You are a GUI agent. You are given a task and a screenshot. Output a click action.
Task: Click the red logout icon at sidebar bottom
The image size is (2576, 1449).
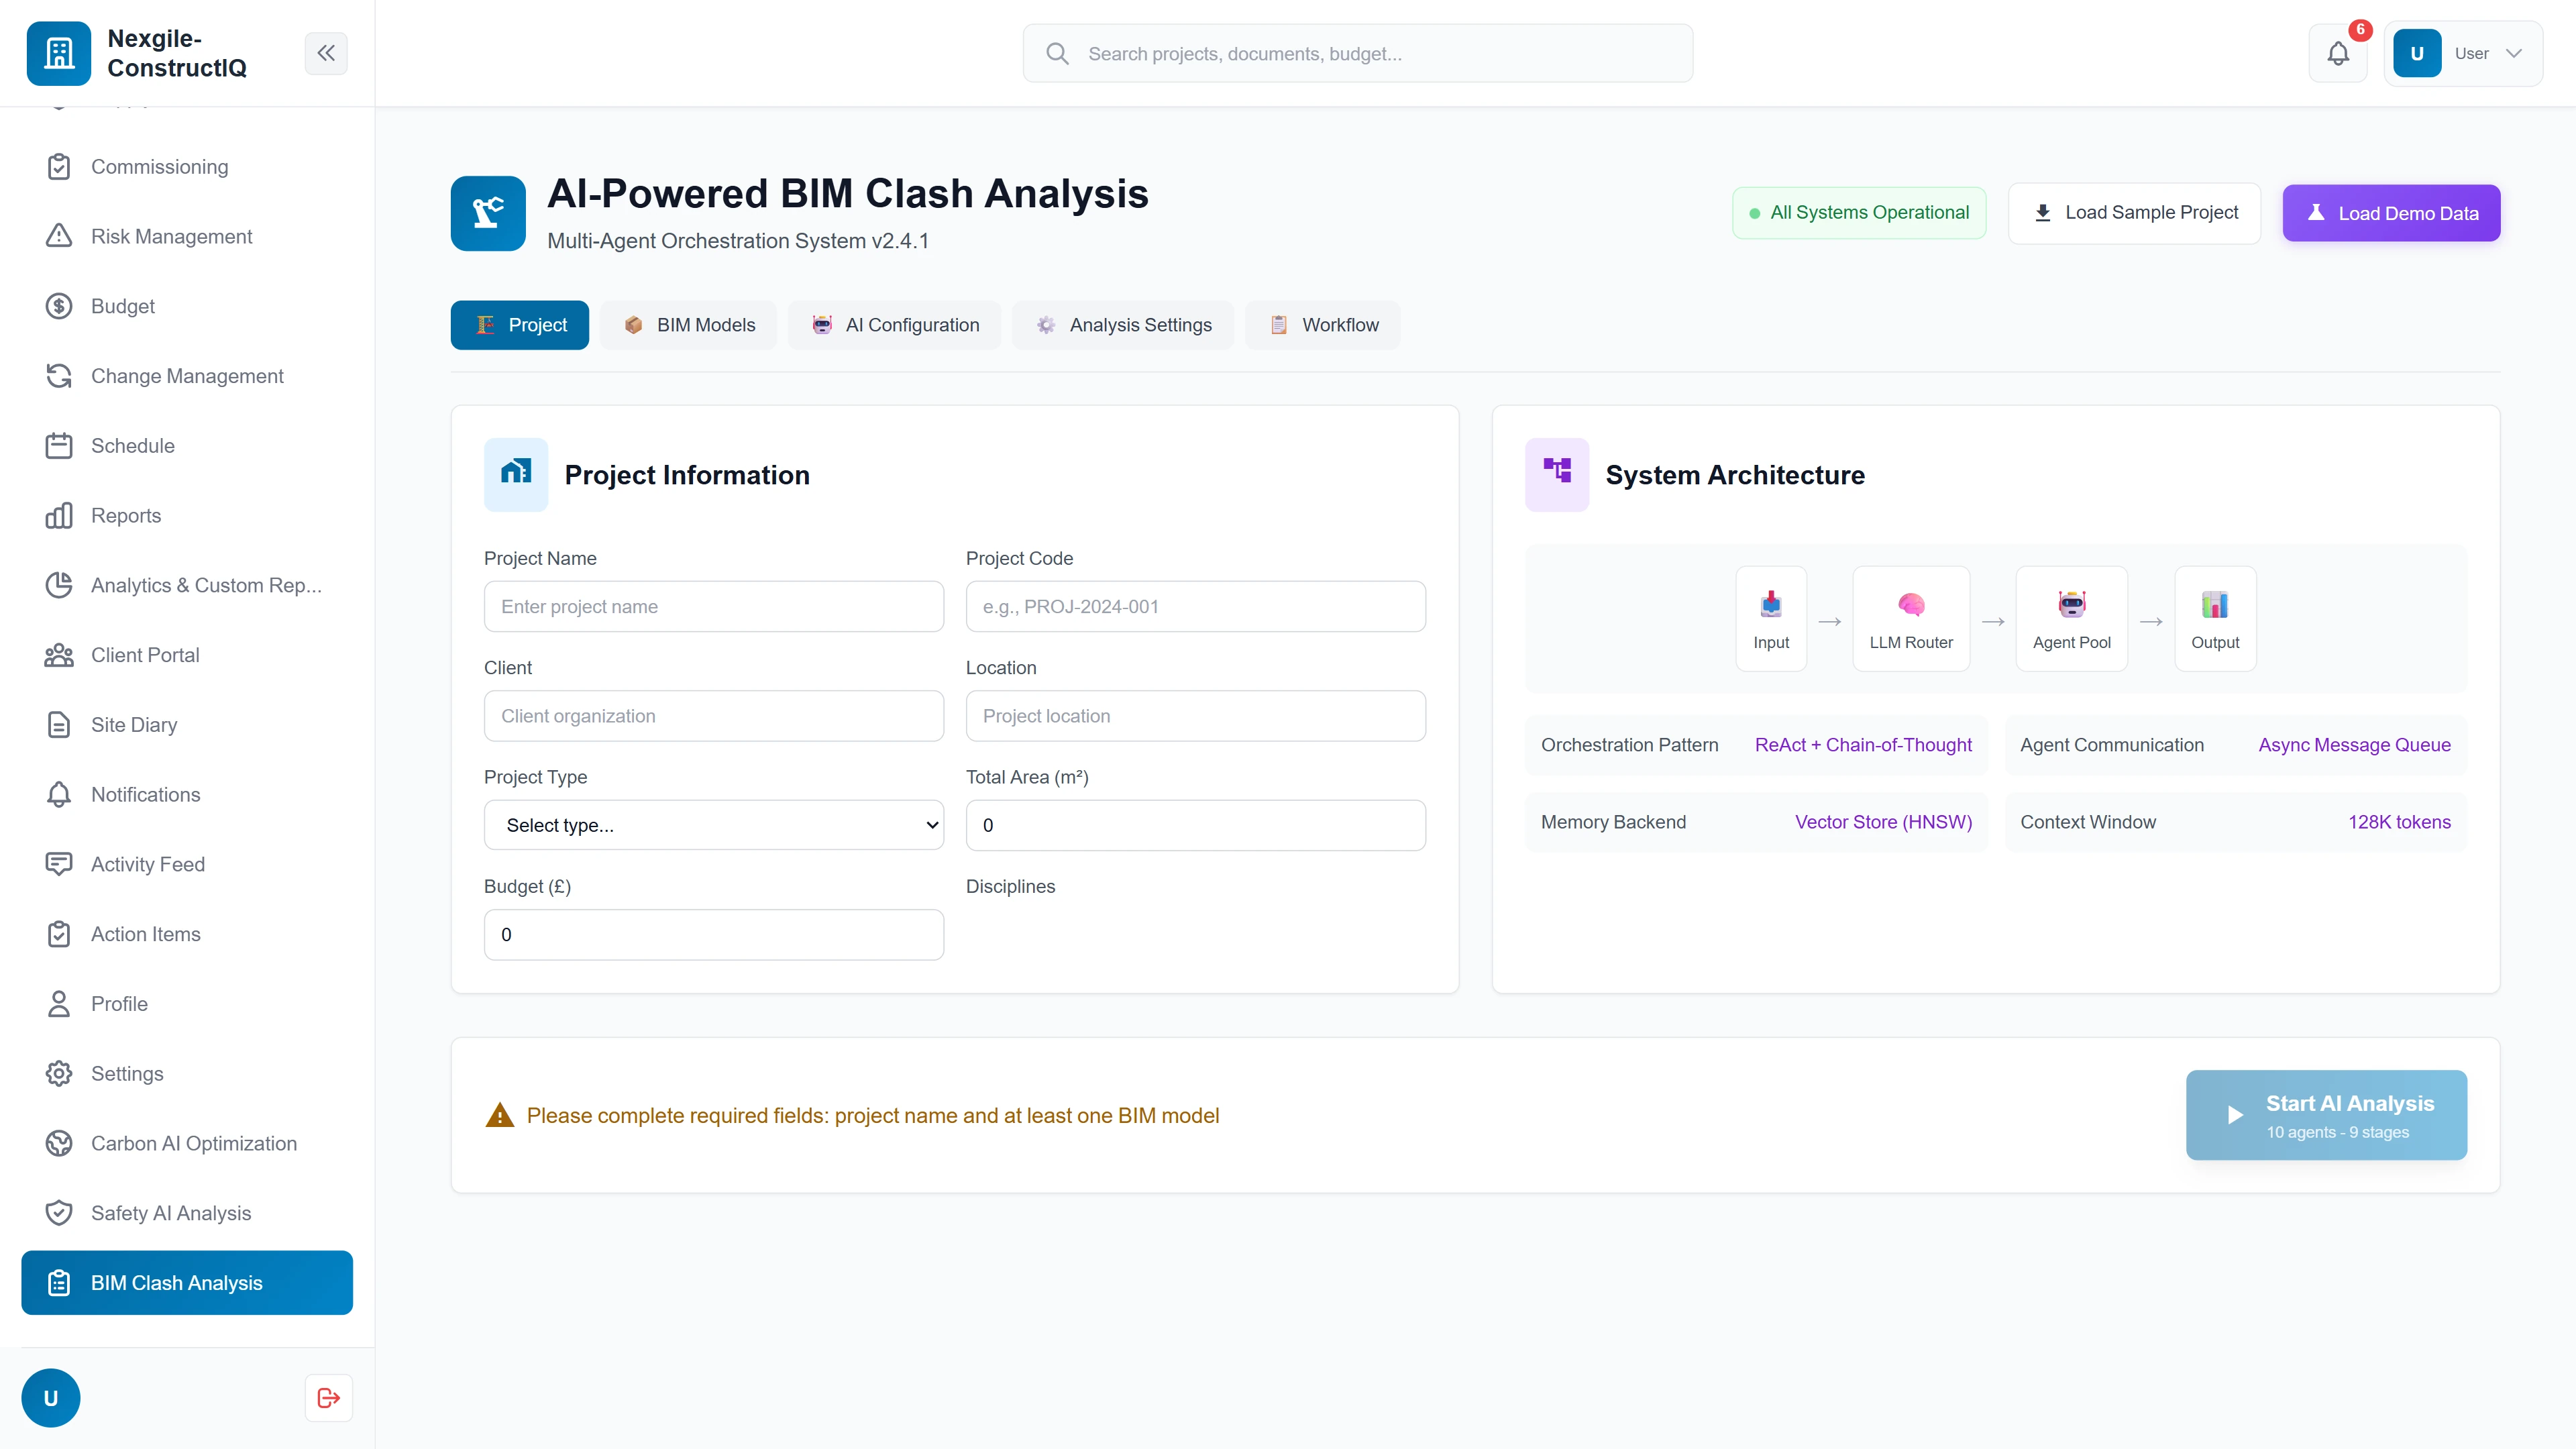tap(327, 1397)
